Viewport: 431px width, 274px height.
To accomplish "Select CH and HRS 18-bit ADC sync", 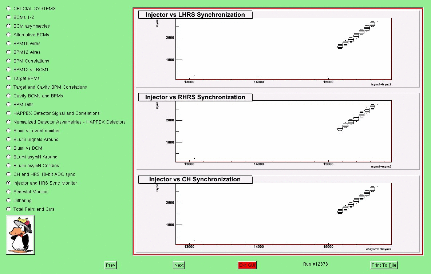I will coord(8,174).
